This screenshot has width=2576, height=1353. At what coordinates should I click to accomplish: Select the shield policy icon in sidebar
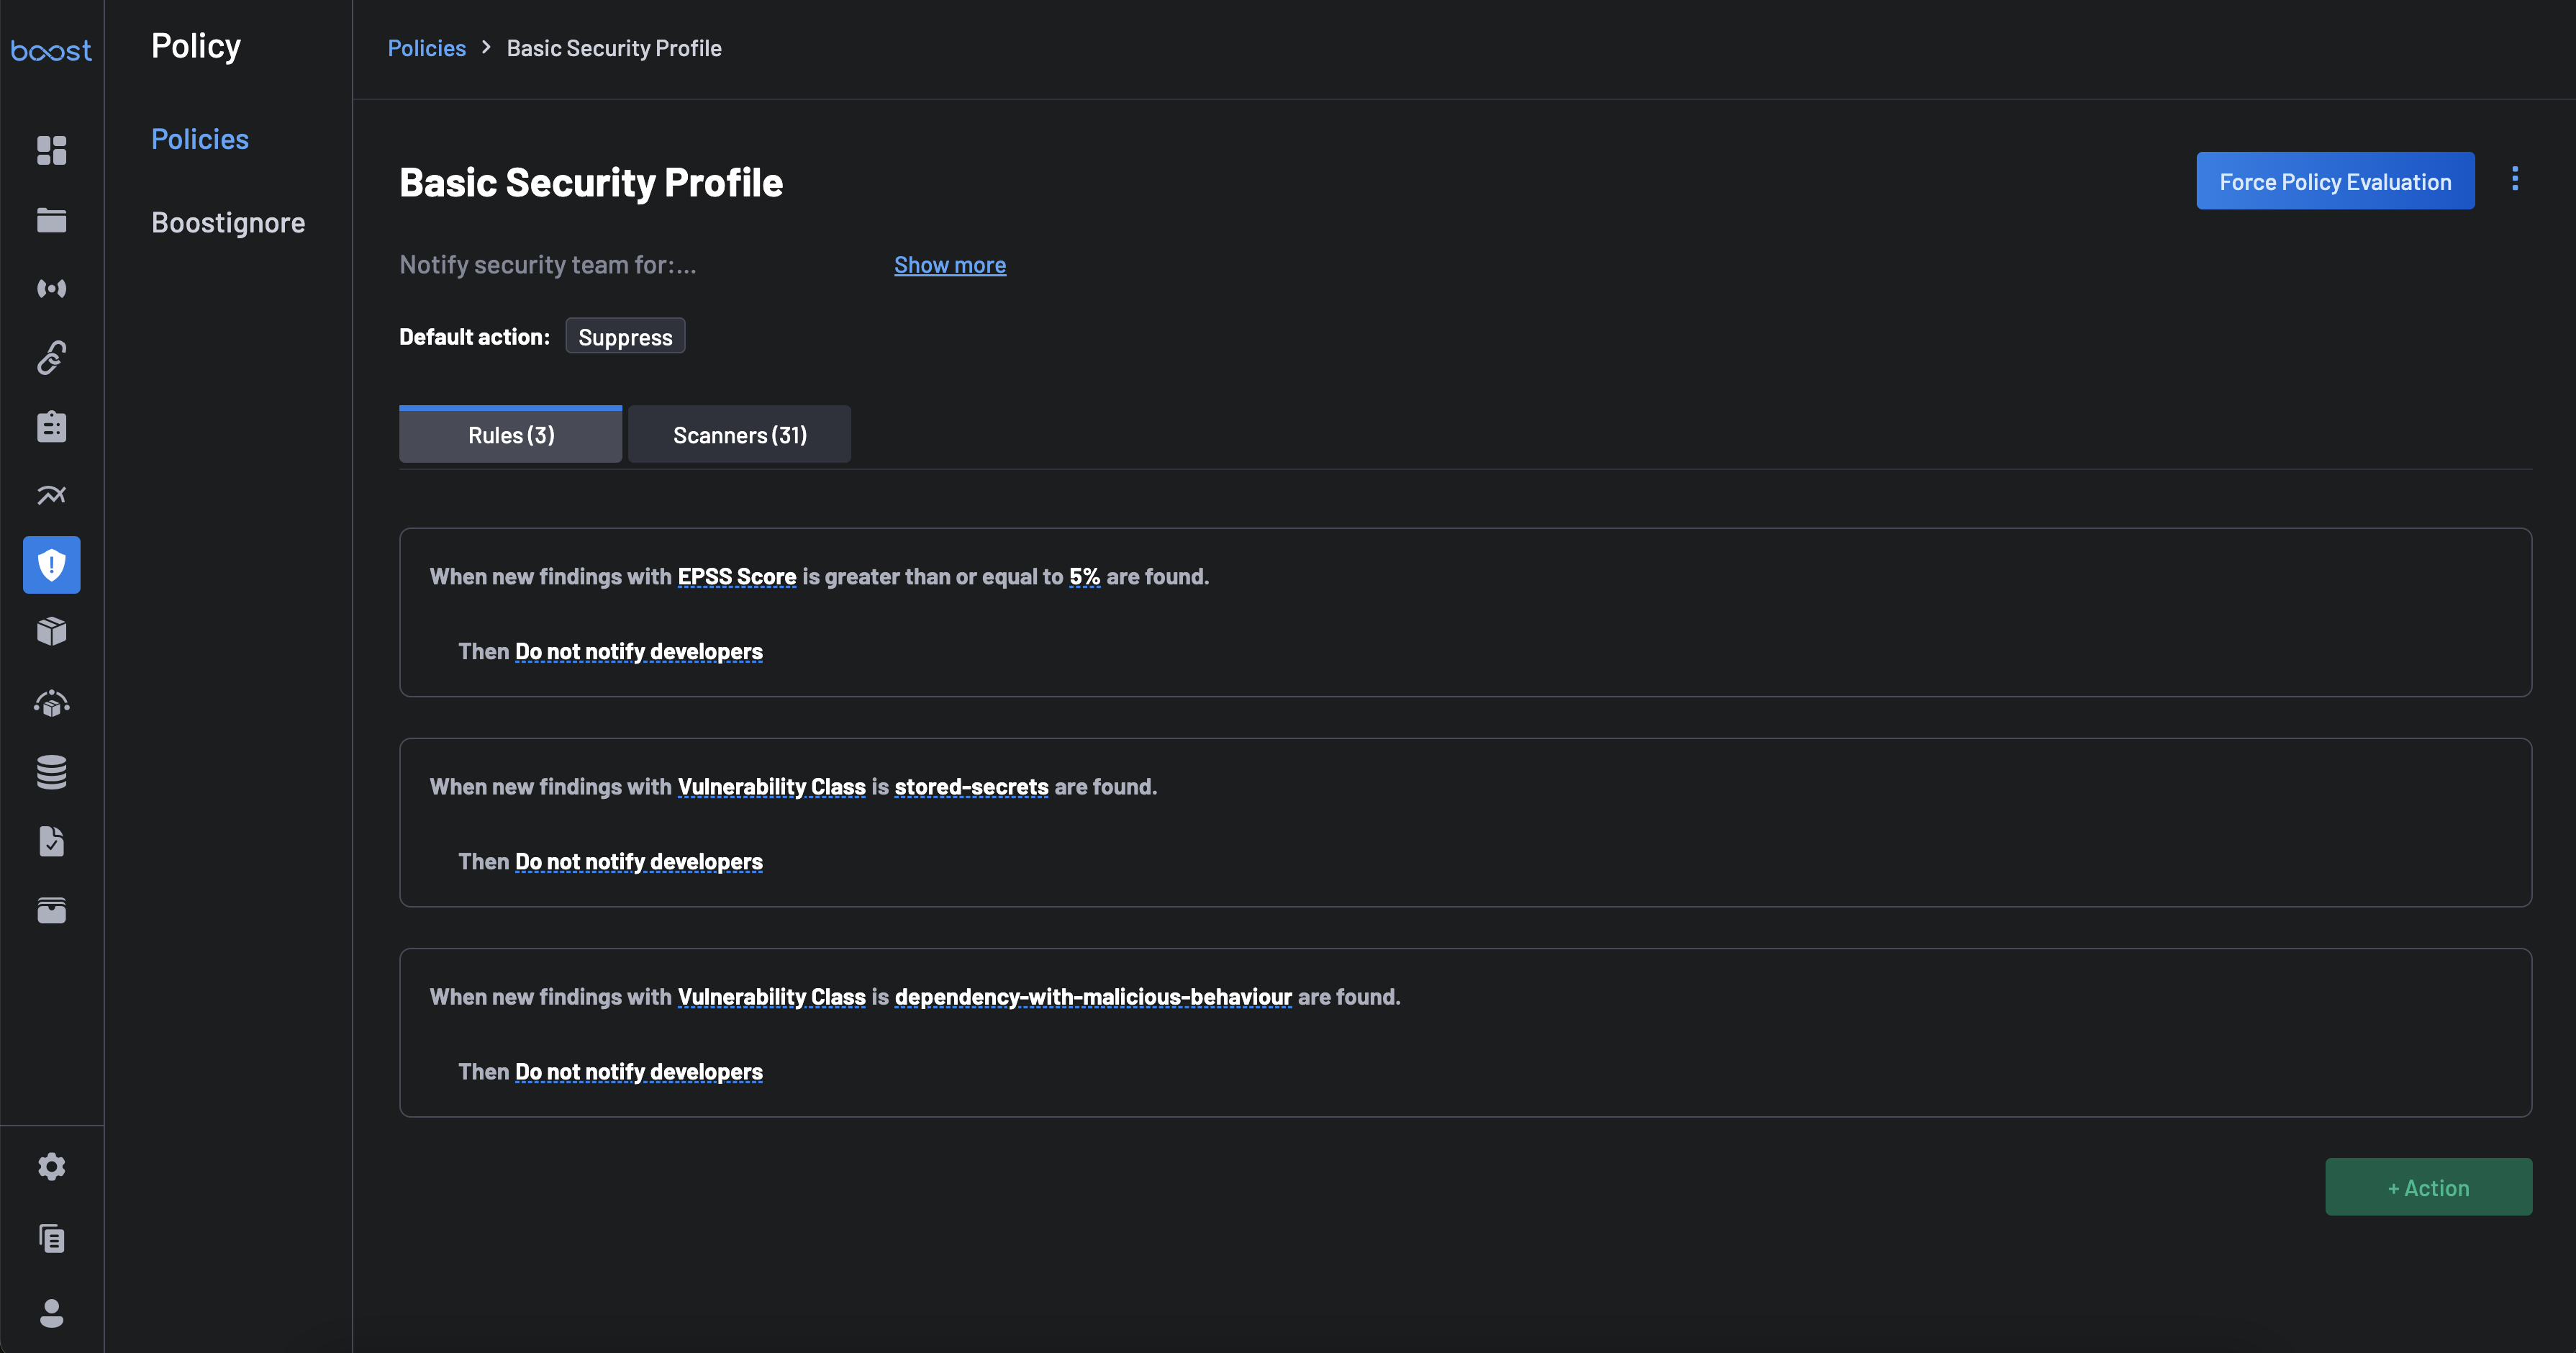tap(51, 565)
